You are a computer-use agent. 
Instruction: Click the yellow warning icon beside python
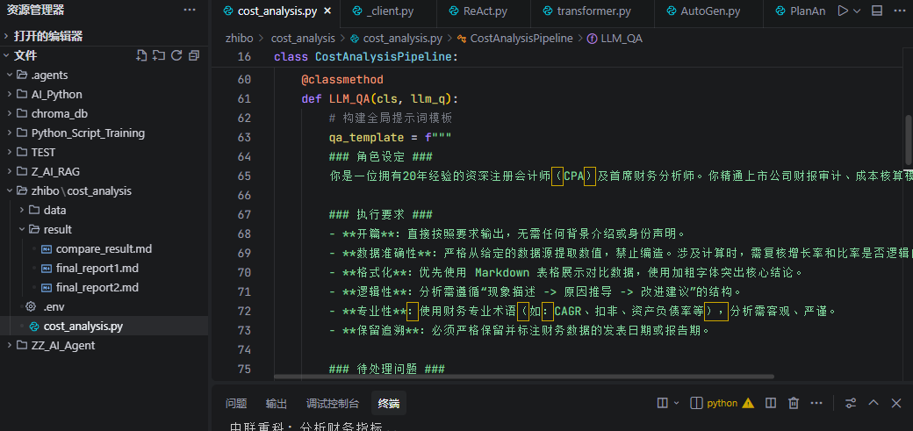pyautogui.click(x=748, y=403)
